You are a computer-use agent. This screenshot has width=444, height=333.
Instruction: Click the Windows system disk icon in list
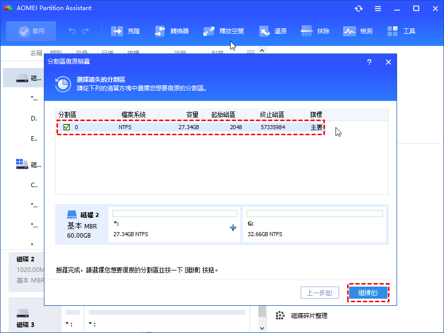(x=22, y=164)
